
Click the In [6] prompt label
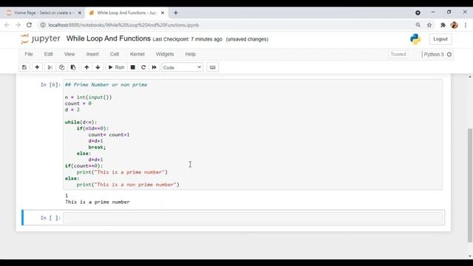(x=50, y=85)
